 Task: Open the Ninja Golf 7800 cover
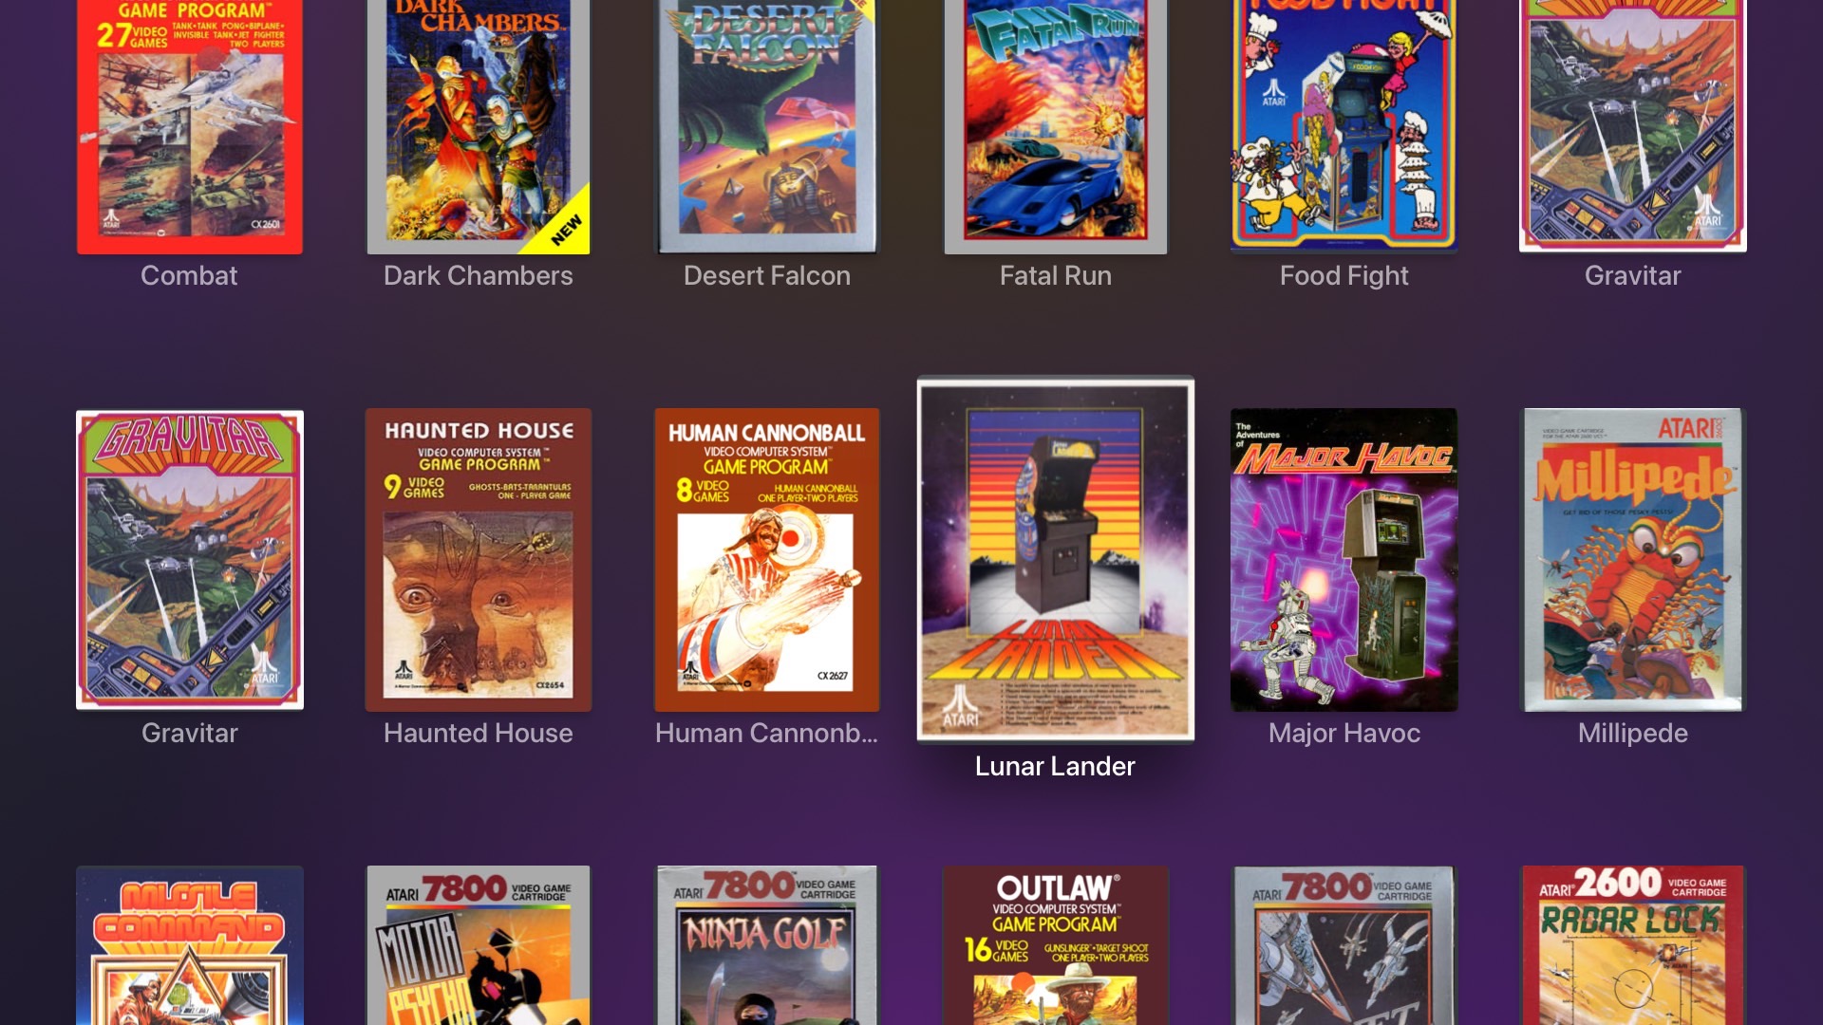click(x=767, y=945)
